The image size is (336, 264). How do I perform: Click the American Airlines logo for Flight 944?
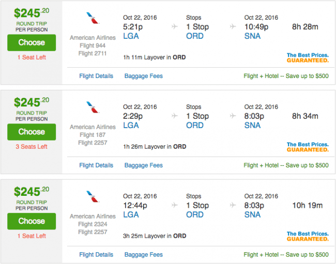[x=93, y=18]
